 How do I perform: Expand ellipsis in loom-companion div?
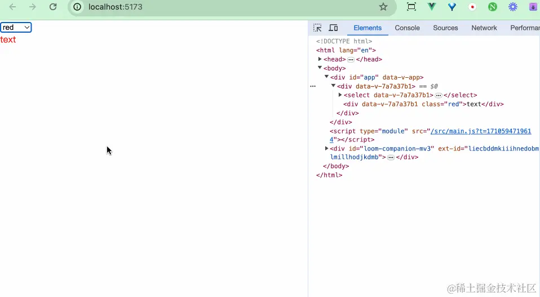click(x=391, y=157)
